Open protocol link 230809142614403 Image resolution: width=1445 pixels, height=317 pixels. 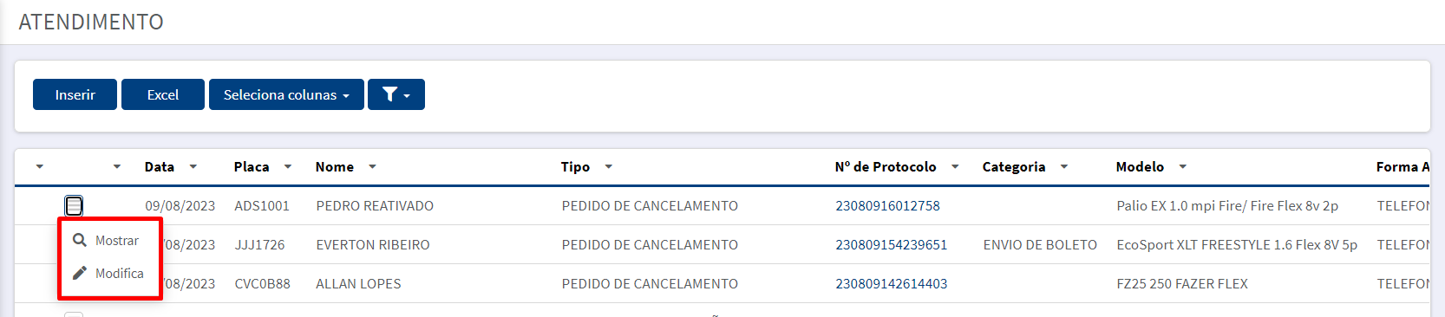(892, 283)
